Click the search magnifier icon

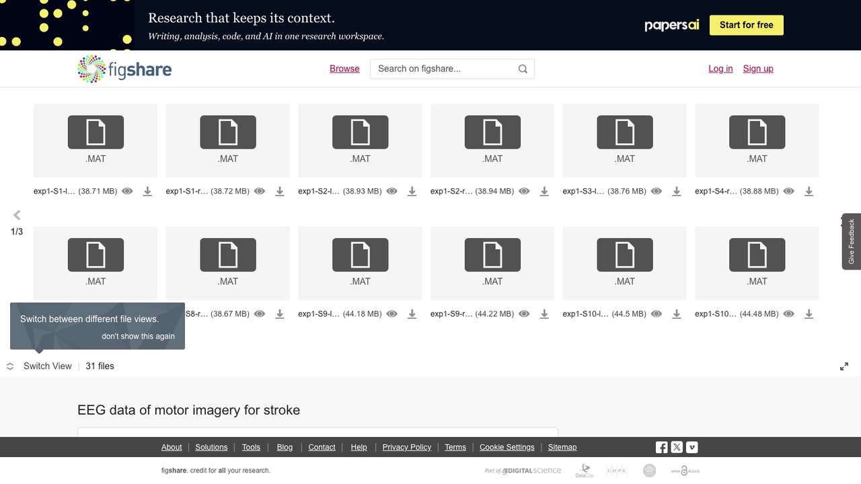click(523, 69)
